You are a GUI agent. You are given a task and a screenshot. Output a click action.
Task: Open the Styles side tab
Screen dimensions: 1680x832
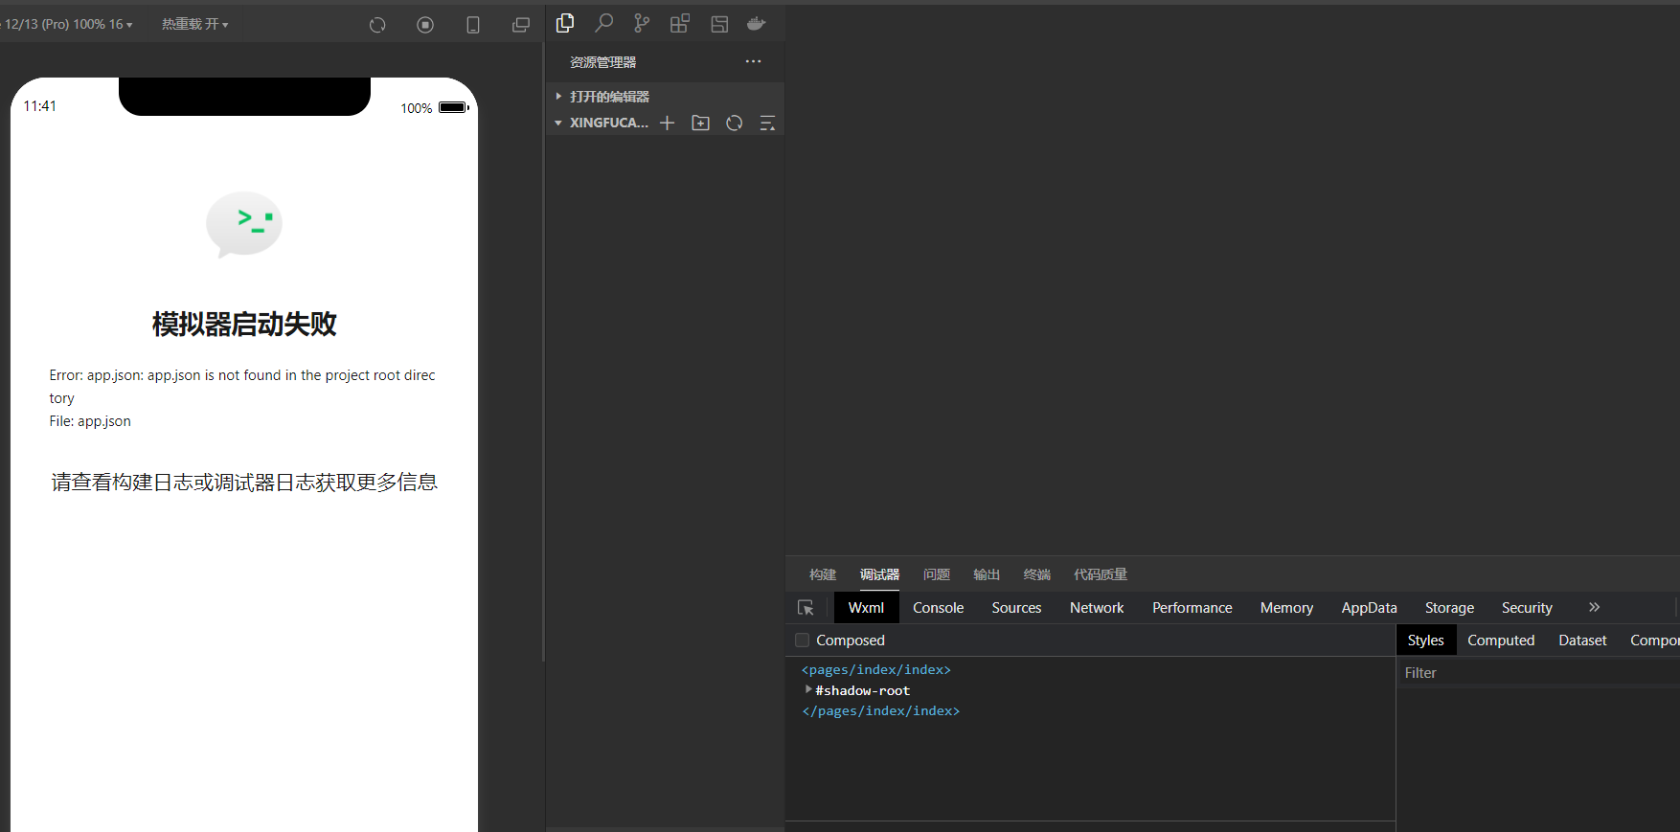click(1425, 641)
